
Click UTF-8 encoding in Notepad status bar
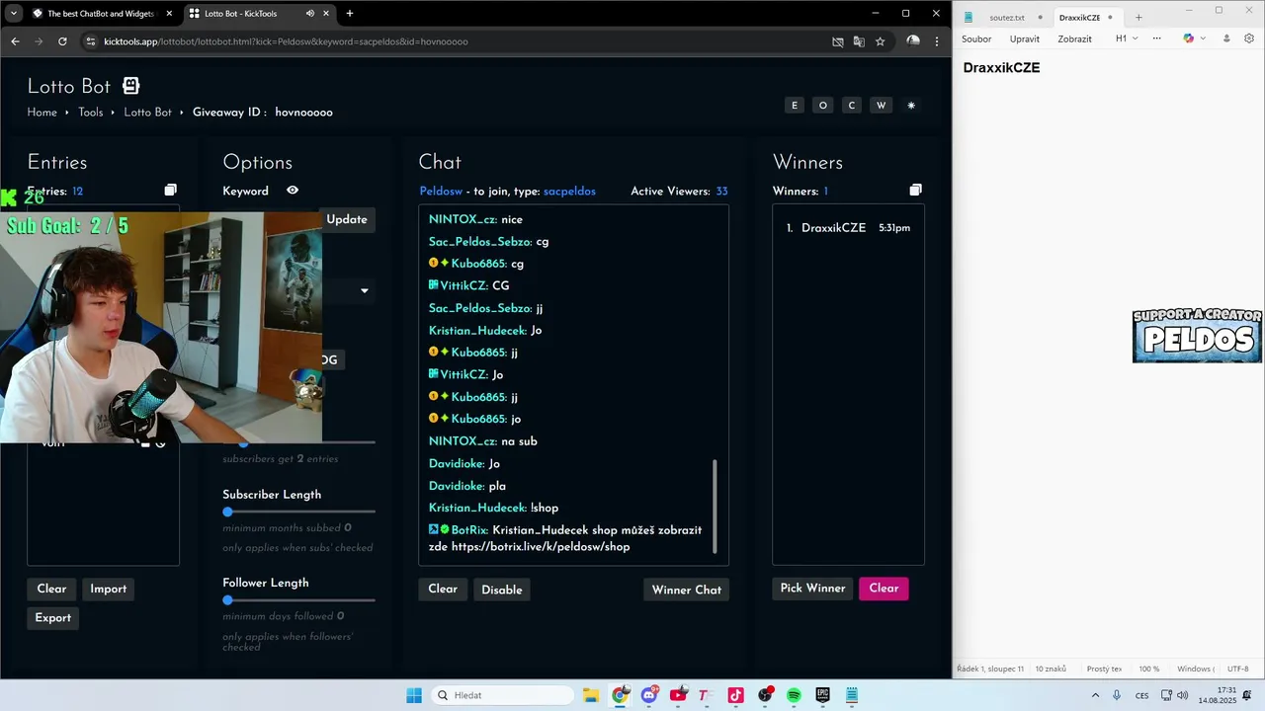pyautogui.click(x=1238, y=670)
